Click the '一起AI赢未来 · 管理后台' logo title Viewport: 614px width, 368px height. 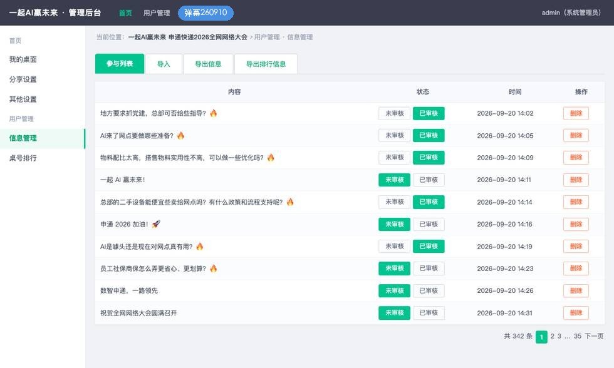[x=55, y=13]
